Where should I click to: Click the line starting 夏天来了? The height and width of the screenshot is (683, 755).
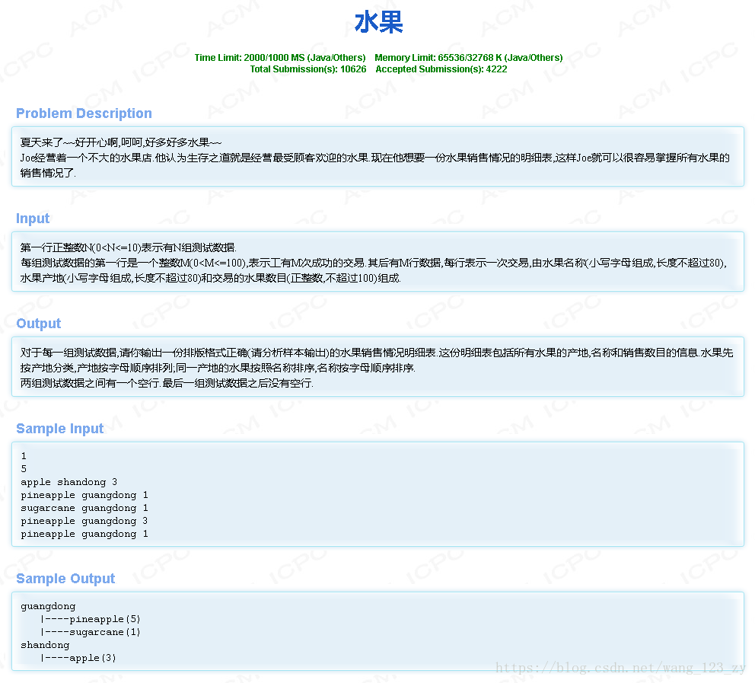121,142
